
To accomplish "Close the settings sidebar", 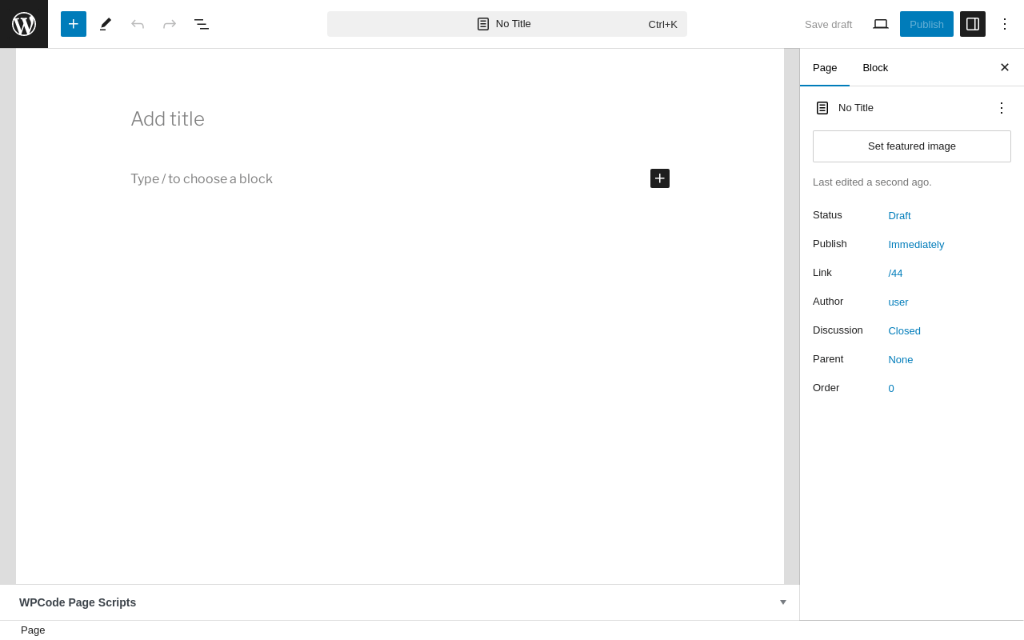I will (1005, 67).
